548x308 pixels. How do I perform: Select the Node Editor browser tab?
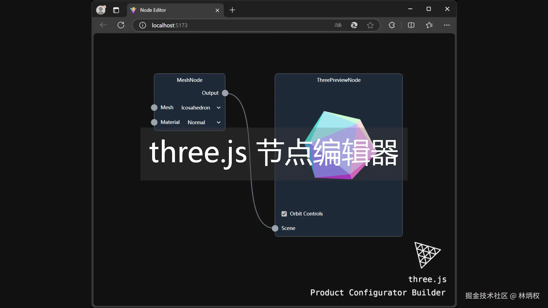pyautogui.click(x=171, y=10)
